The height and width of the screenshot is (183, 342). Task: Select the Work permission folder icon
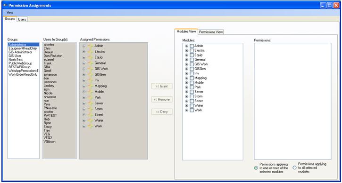pos(91,126)
